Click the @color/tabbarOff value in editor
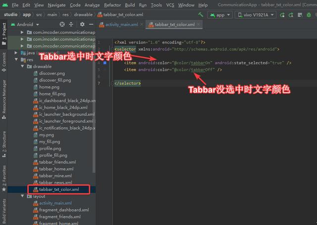The image size is (317, 225). (193, 70)
